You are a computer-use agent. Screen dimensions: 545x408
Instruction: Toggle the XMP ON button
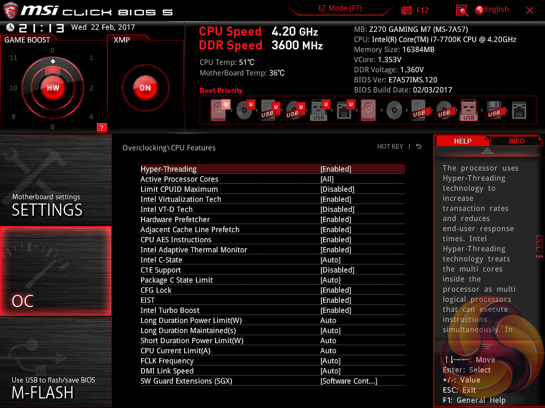(145, 88)
